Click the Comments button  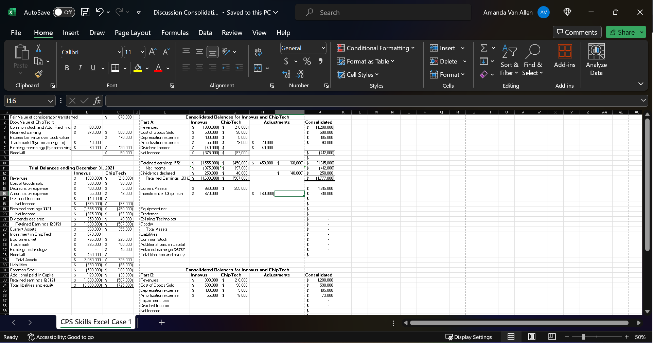pos(577,32)
